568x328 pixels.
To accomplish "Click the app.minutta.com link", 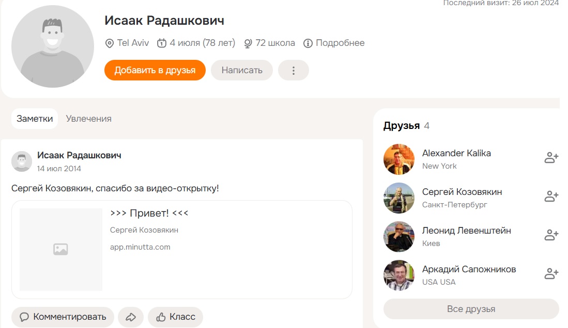I will (140, 248).
